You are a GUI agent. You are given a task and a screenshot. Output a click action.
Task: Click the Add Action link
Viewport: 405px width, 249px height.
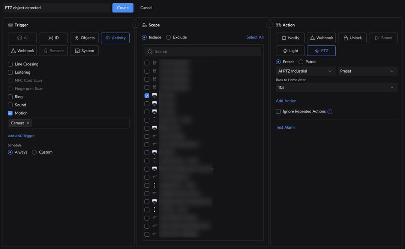pos(286,101)
